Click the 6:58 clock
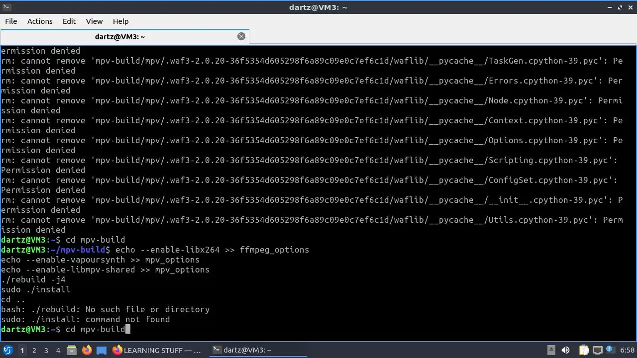This screenshot has width=637, height=358. click(x=627, y=350)
